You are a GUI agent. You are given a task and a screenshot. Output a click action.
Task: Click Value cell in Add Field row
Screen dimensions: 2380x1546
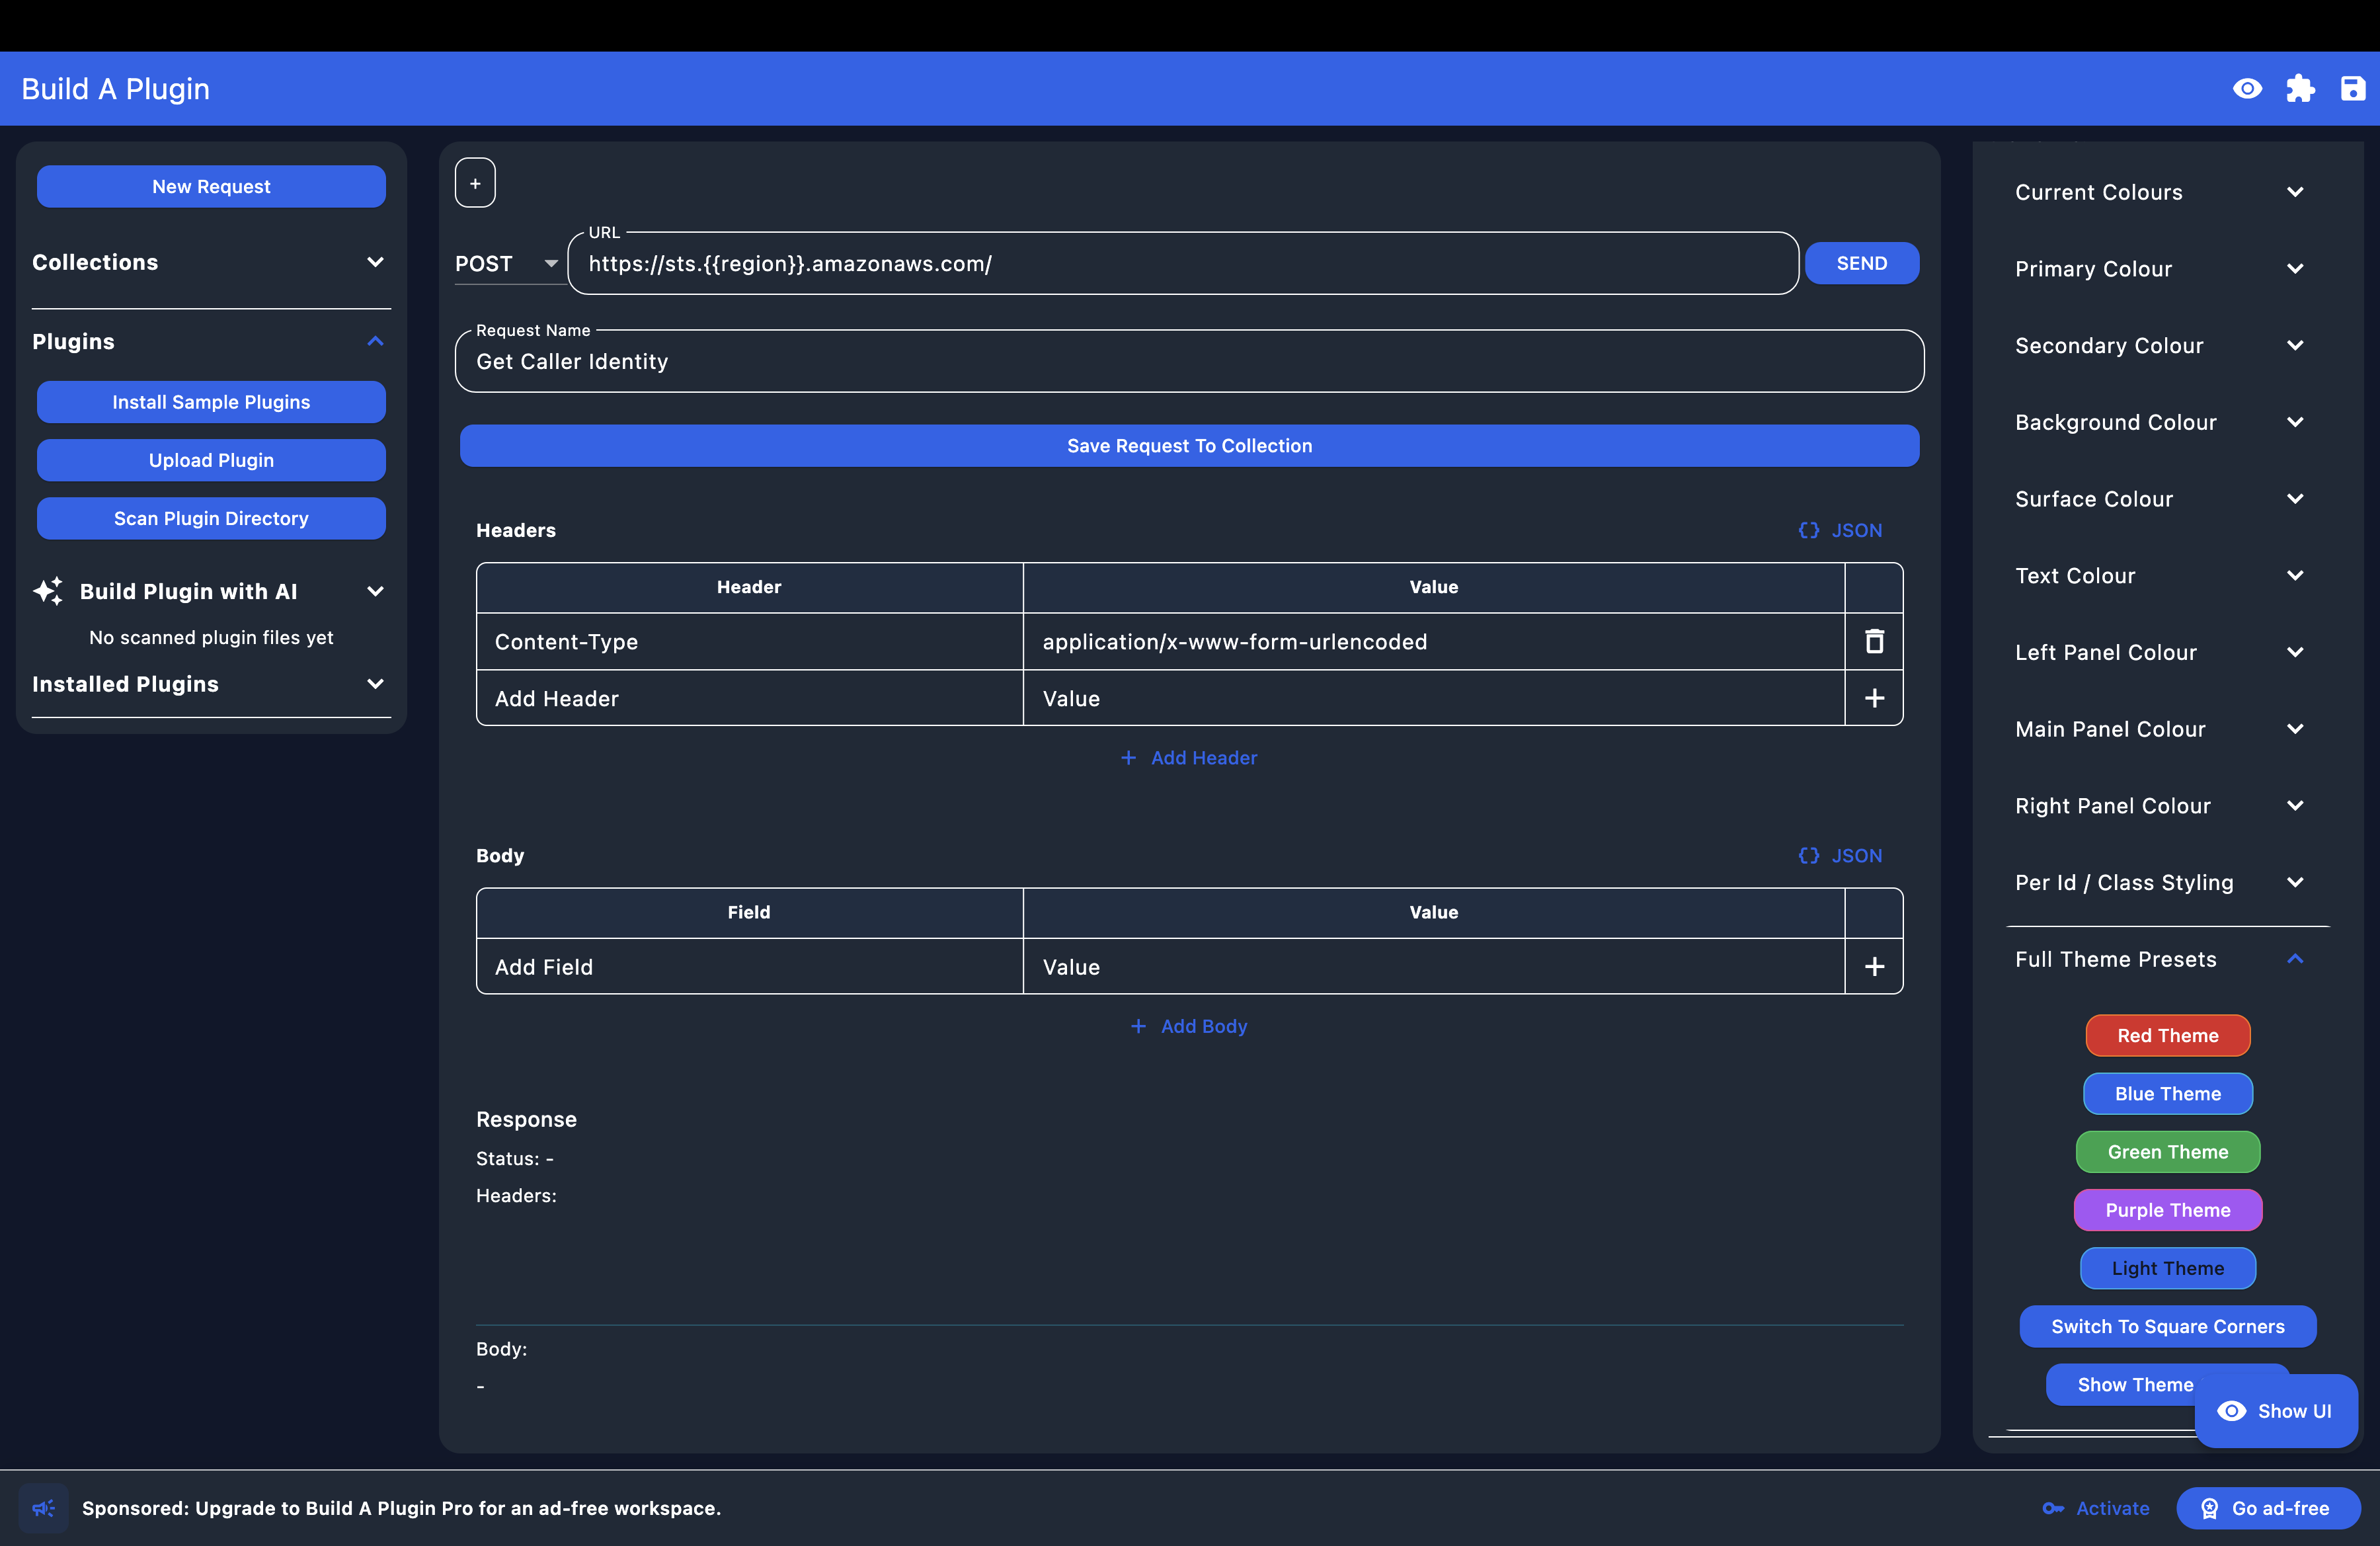pos(1433,966)
